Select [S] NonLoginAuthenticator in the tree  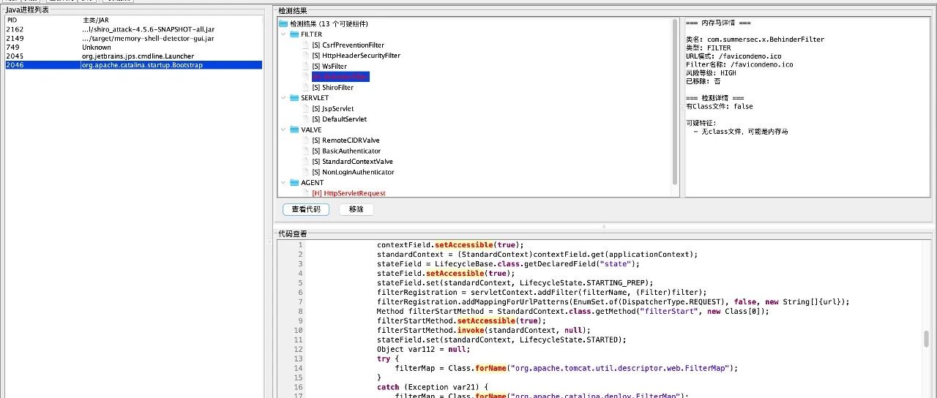[x=353, y=172]
